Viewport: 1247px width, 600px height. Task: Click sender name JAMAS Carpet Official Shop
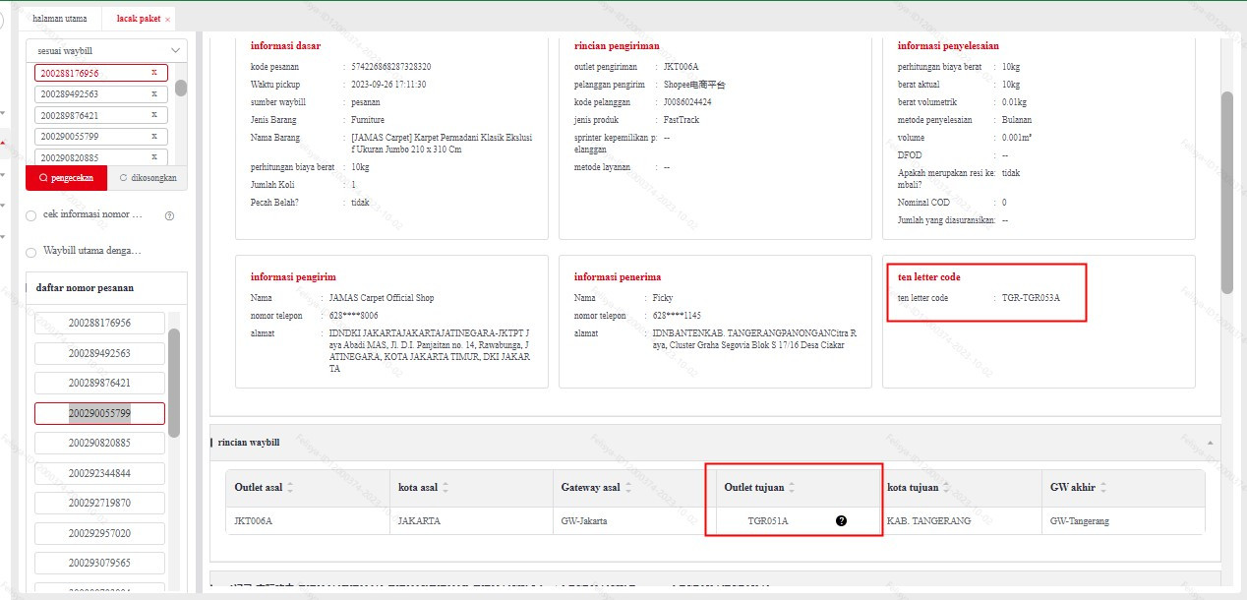coord(382,298)
